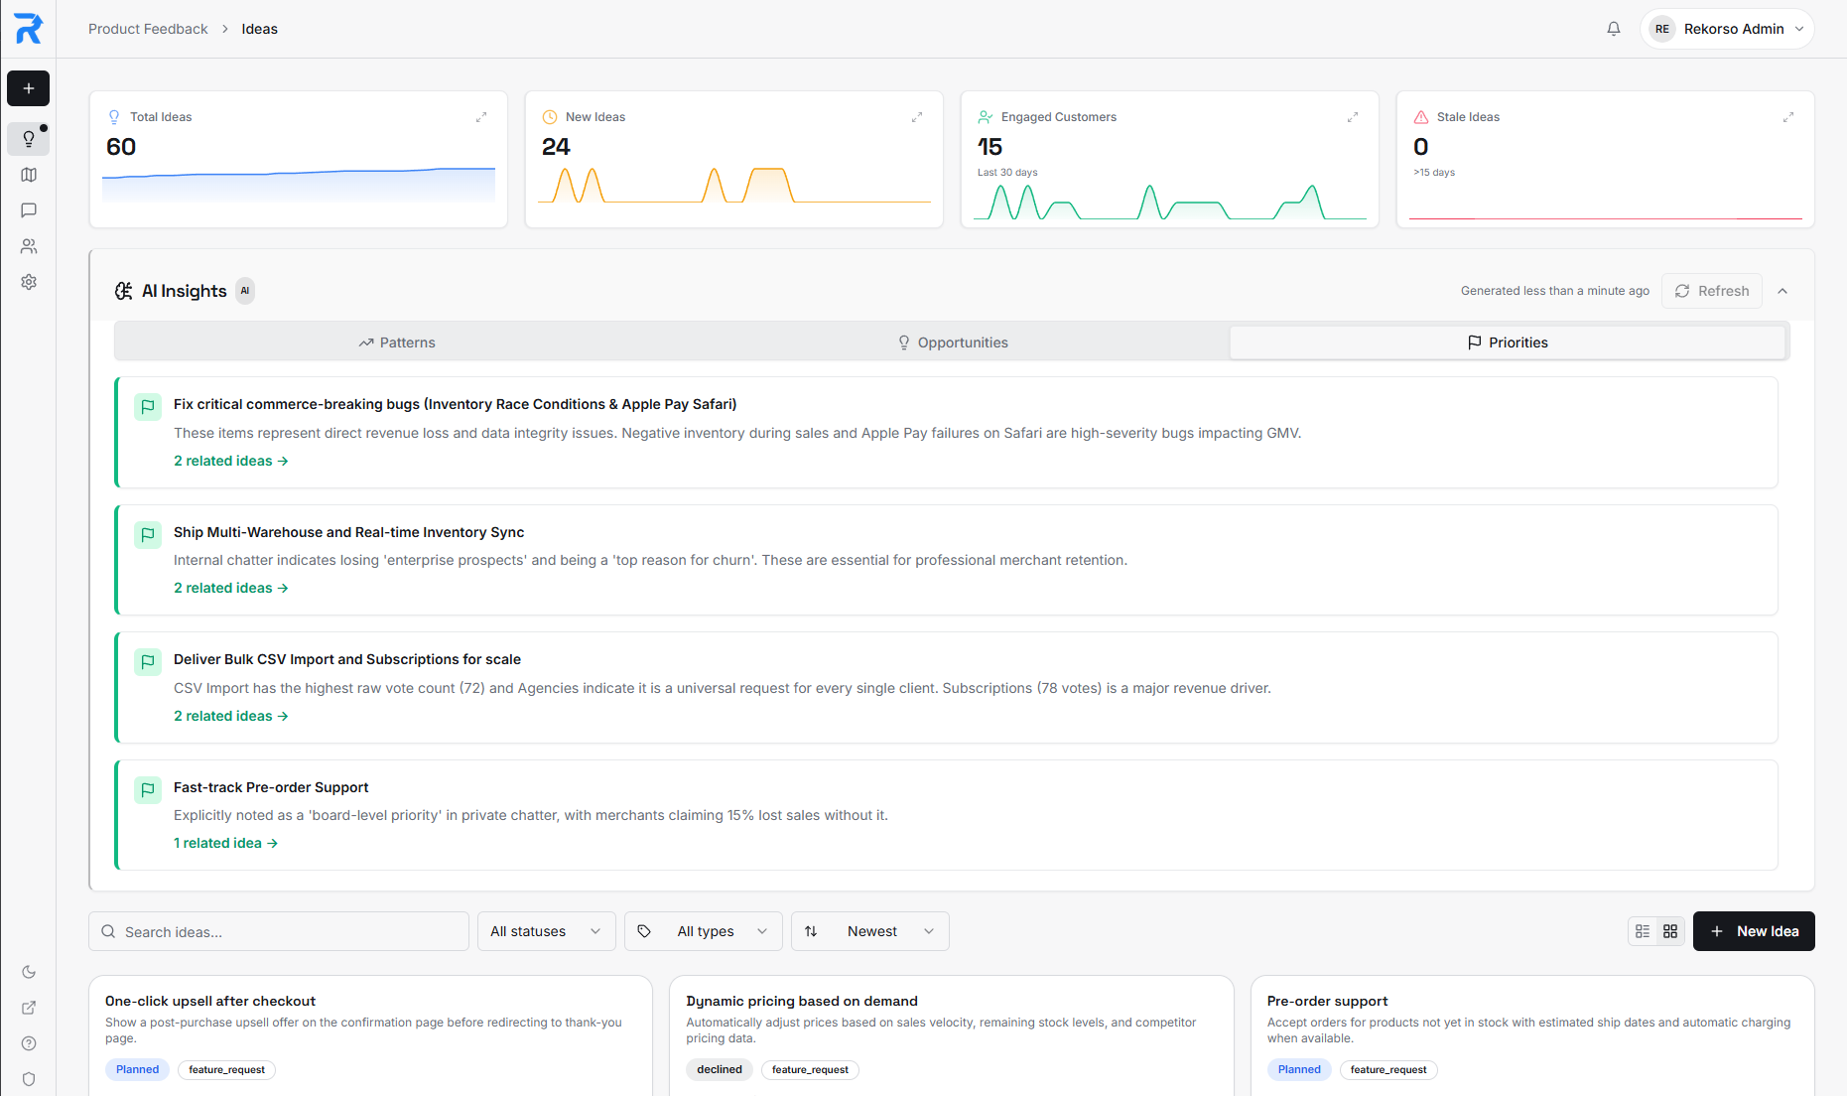This screenshot has width=1847, height=1096.
Task: Click the plus icon to create new item
Action: pyautogui.click(x=28, y=88)
